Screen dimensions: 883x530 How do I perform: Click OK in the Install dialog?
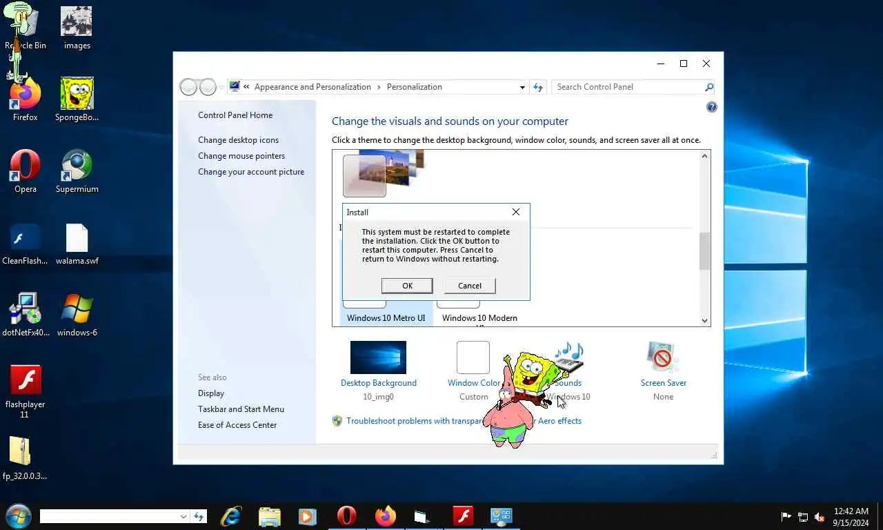click(x=407, y=286)
